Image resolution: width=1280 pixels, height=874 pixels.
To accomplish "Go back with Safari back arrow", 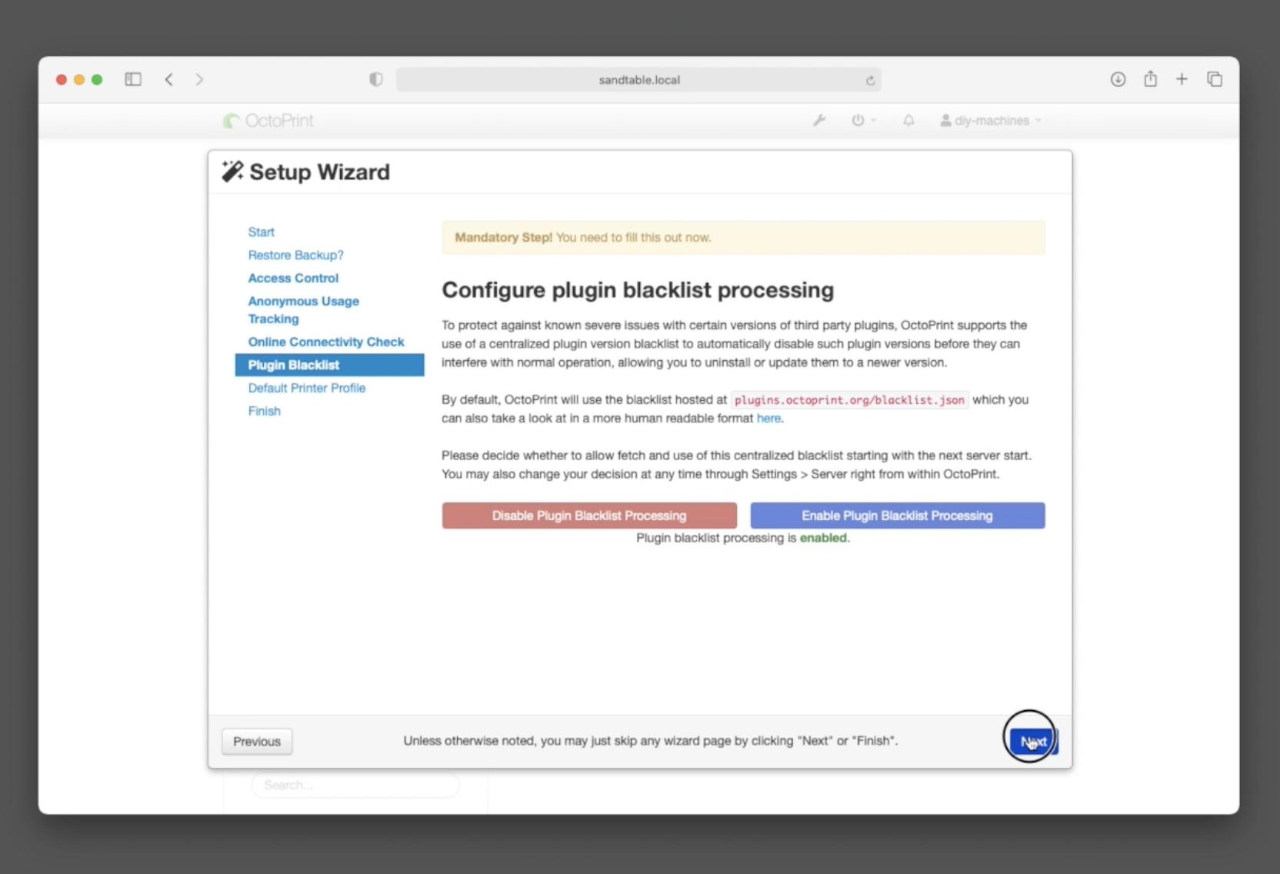I will click(168, 79).
